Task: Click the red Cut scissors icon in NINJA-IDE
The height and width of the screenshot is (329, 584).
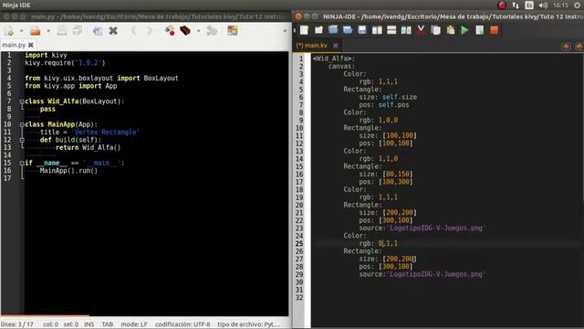Action: 421,30
